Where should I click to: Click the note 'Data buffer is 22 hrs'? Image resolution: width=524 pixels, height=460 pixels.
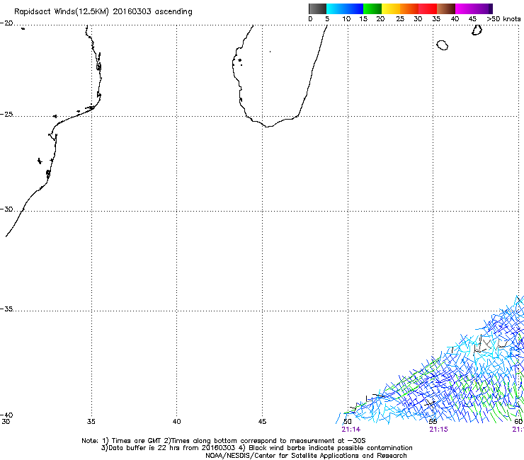(146, 448)
